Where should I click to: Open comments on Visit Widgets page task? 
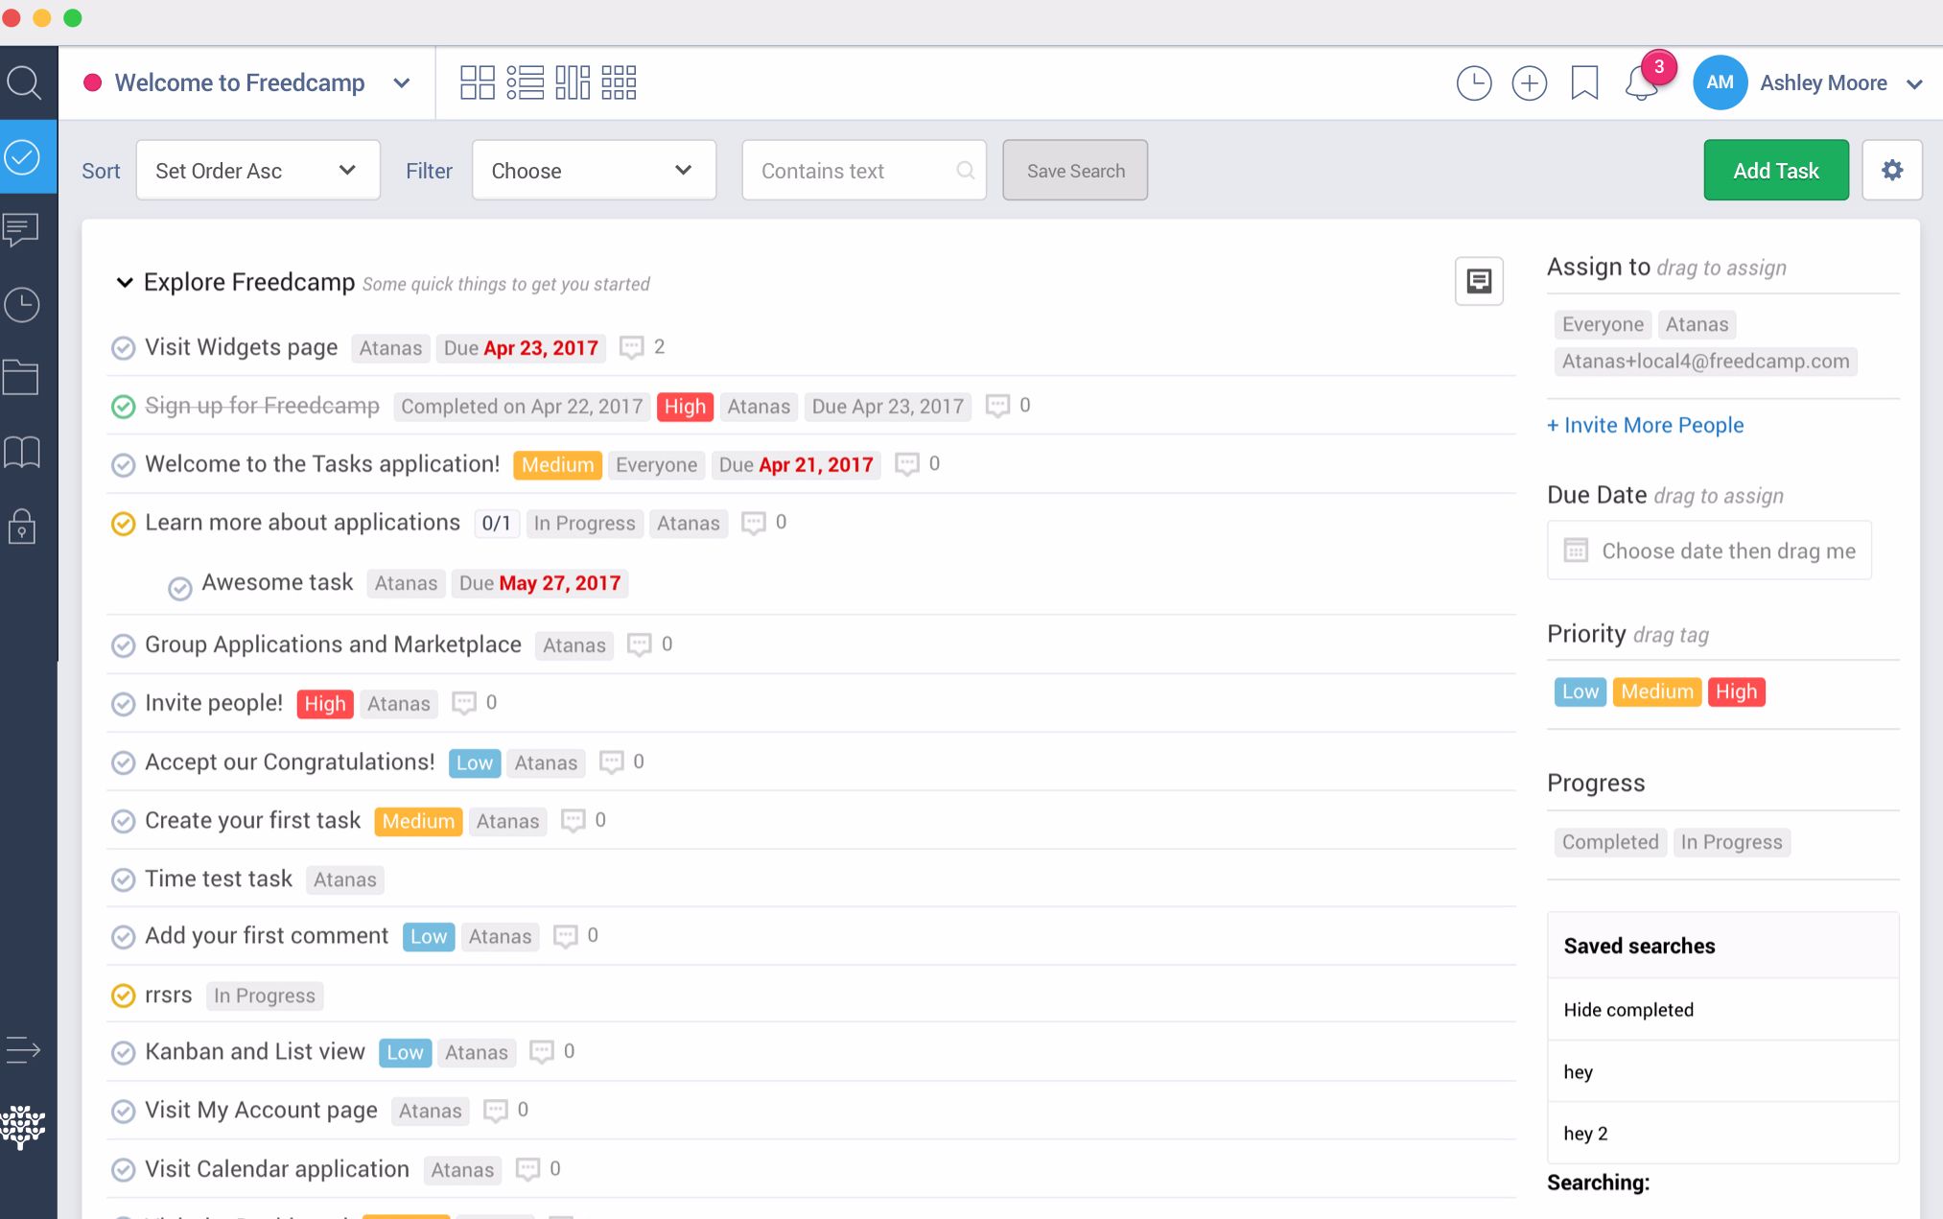click(x=631, y=347)
